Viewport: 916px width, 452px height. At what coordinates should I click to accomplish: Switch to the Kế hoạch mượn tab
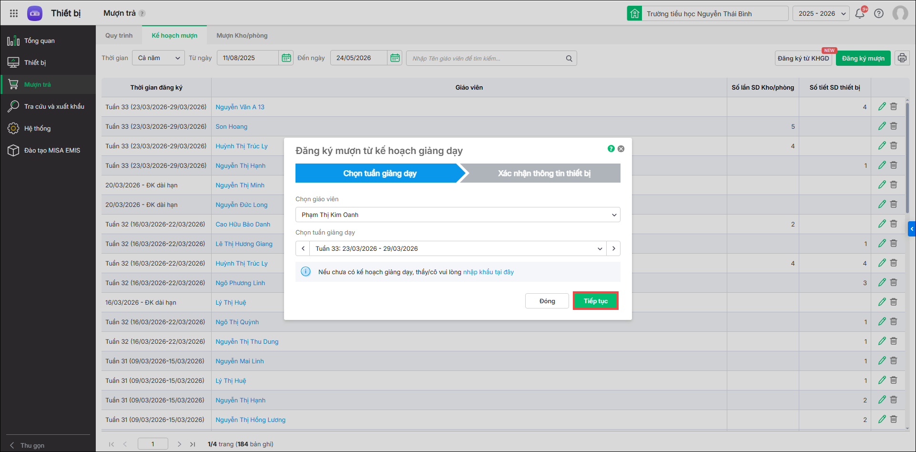[x=174, y=35]
